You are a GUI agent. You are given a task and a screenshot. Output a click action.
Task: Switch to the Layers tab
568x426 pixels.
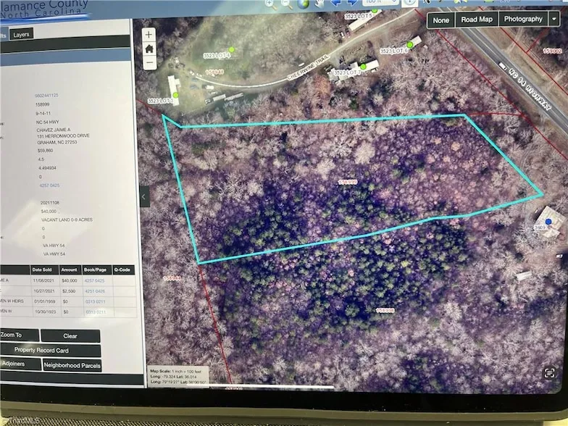pyautogui.click(x=22, y=34)
